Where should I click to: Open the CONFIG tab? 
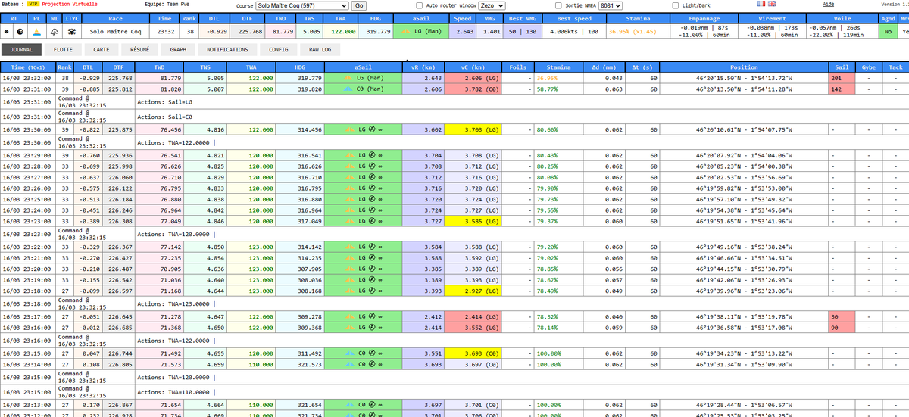[279, 50]
